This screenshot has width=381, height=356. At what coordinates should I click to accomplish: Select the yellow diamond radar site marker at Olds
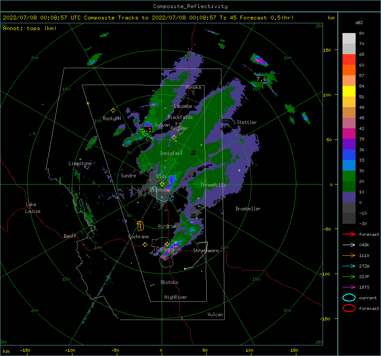(x=162, y=184)
